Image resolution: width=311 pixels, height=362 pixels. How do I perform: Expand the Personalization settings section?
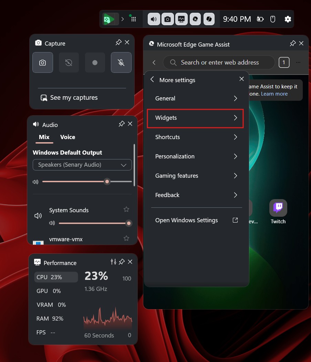195,156
